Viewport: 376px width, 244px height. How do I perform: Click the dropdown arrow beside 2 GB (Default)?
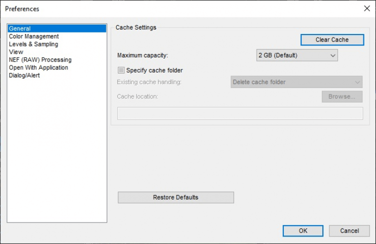[x=333, y=55]
